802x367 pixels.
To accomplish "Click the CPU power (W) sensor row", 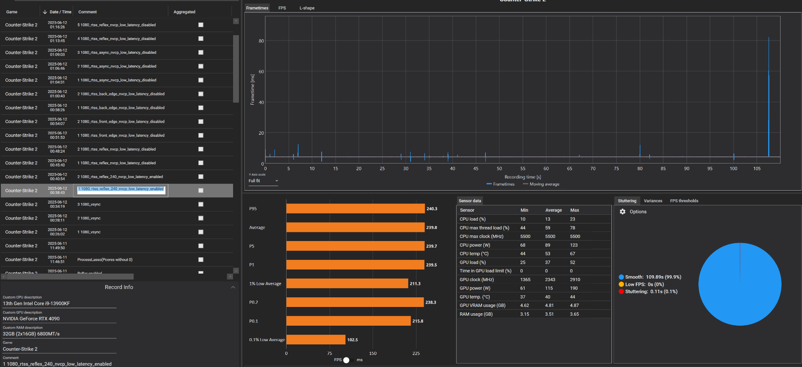I will [x=533, y=245].
